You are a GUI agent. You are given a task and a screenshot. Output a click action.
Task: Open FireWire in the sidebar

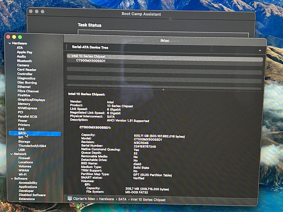pyautogui.click(x=24, y=95)
